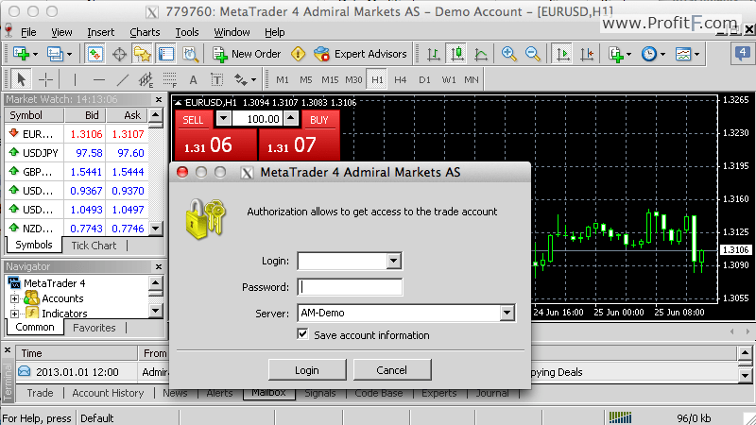Switch chart to candlestick view
This screenshot has width=756, height=425.
pos(457,54)
